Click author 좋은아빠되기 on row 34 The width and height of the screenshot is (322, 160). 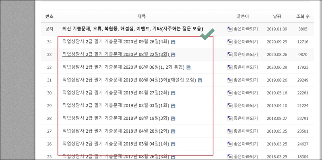click(246, 42)
